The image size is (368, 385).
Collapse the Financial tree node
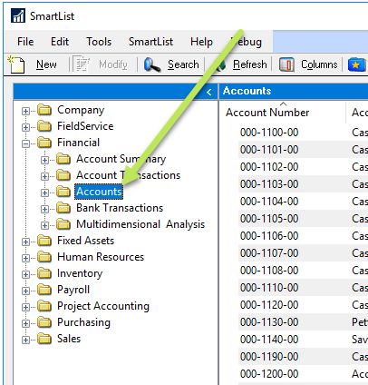click(25, 143)
